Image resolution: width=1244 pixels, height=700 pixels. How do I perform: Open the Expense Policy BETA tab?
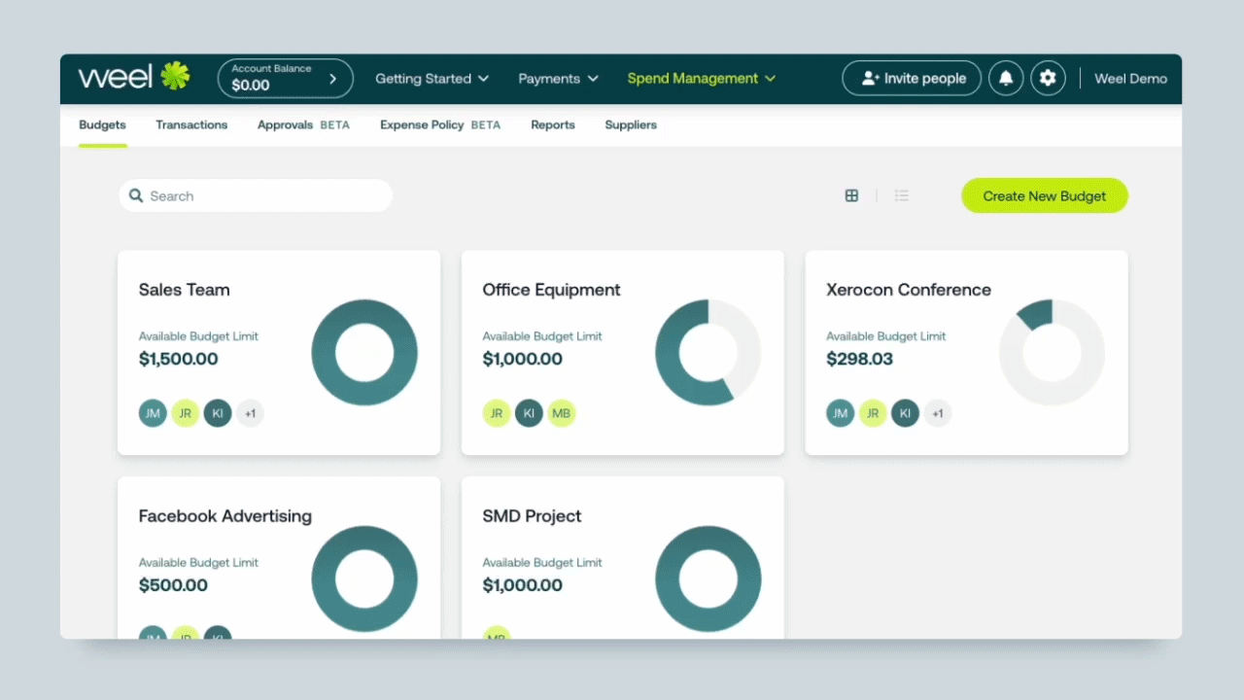coord(440,124)
